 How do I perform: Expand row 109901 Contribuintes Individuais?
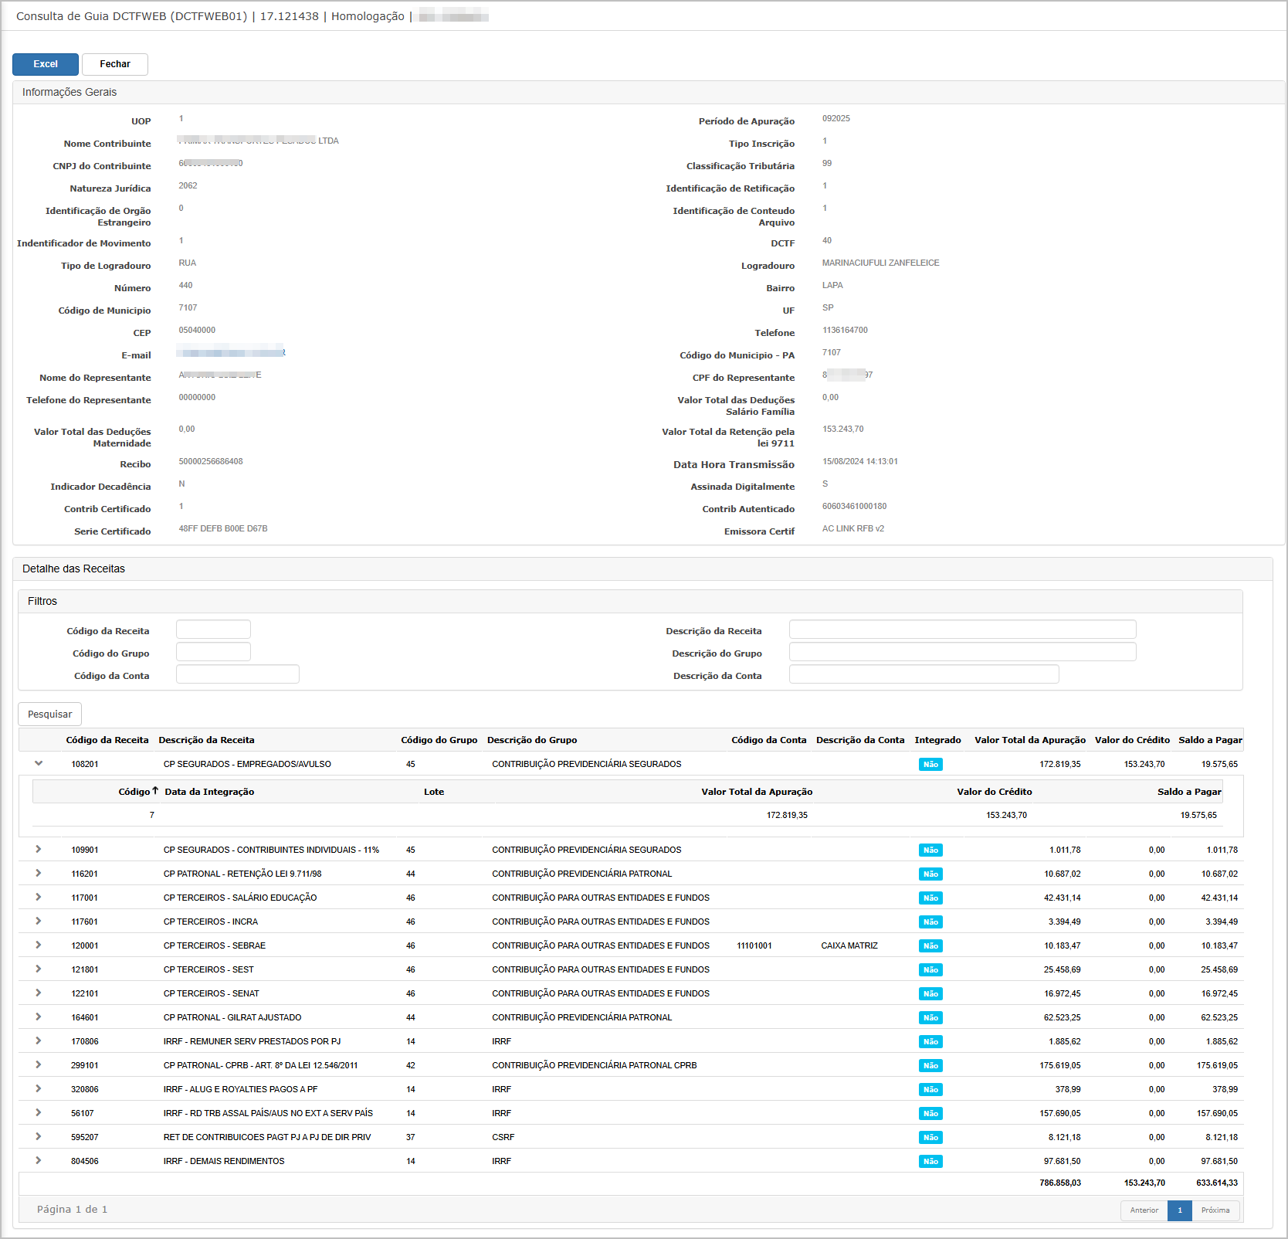pos(39,849)
